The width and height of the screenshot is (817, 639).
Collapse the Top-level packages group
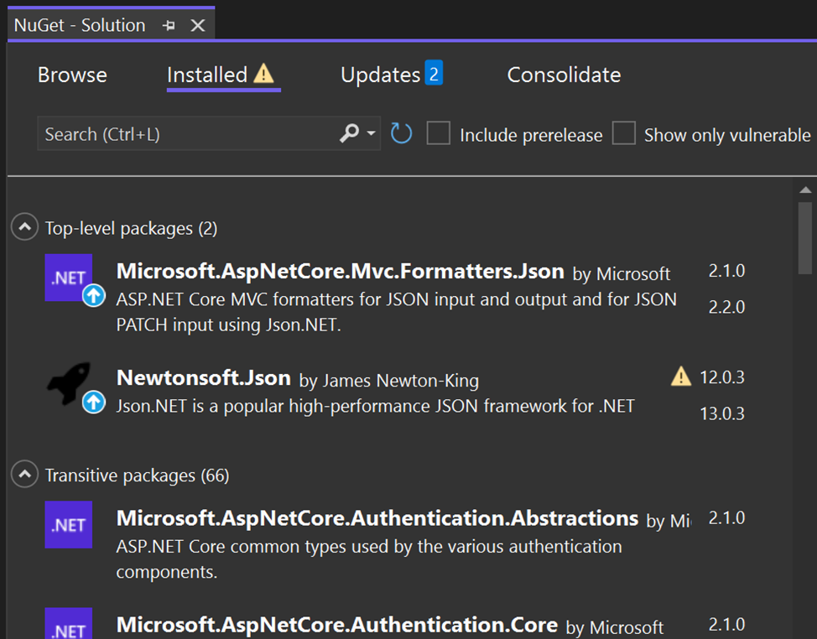[24, 227]
